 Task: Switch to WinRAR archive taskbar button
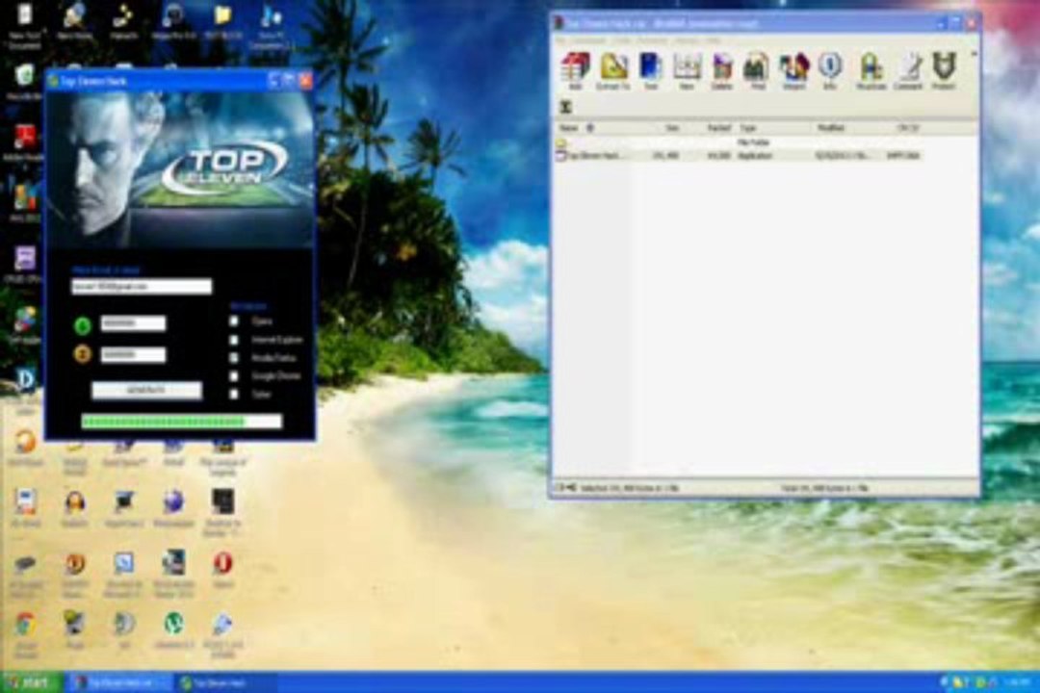[x=120, y=682]
